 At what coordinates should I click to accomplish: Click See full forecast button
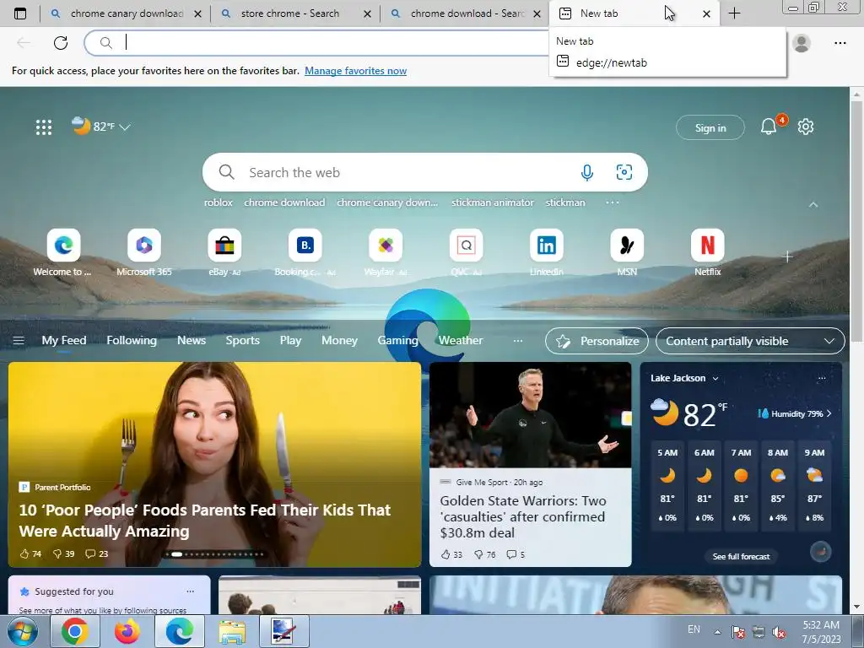point(741,557)
